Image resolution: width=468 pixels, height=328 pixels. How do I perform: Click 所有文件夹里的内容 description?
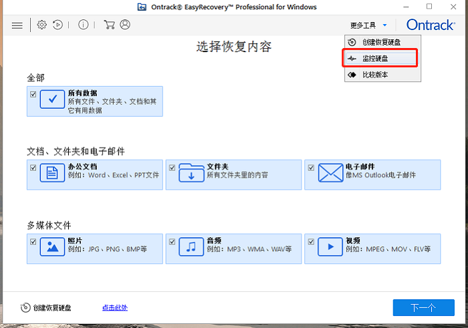click(237, 175)
